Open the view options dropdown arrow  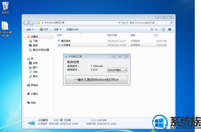[x=156, y=29]
